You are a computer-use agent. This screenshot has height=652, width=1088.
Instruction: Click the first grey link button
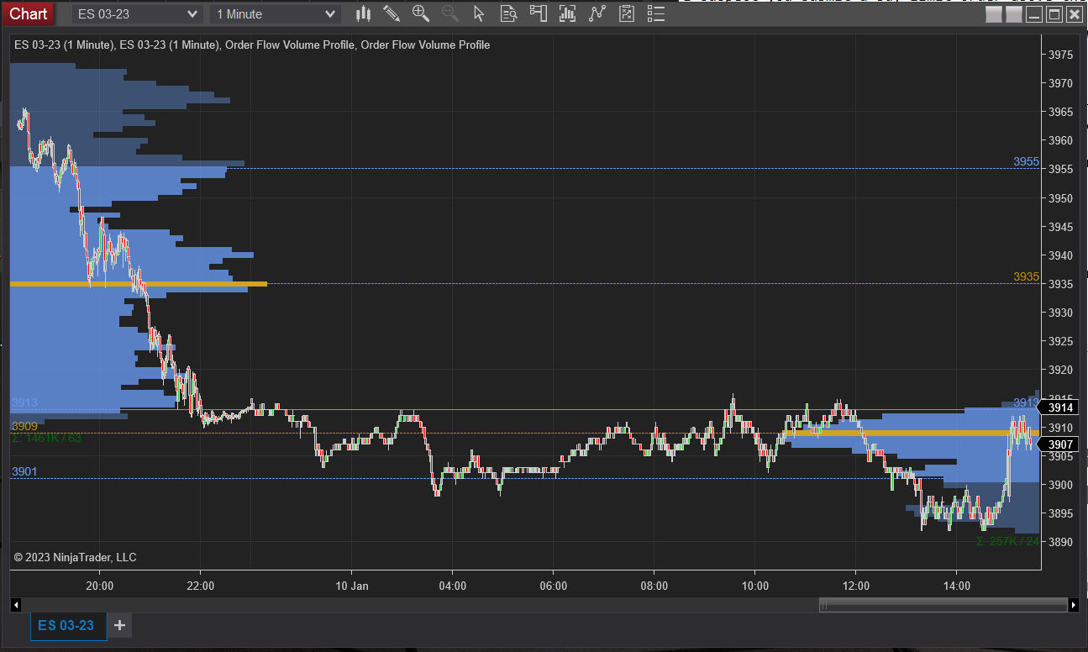(994, 14)
